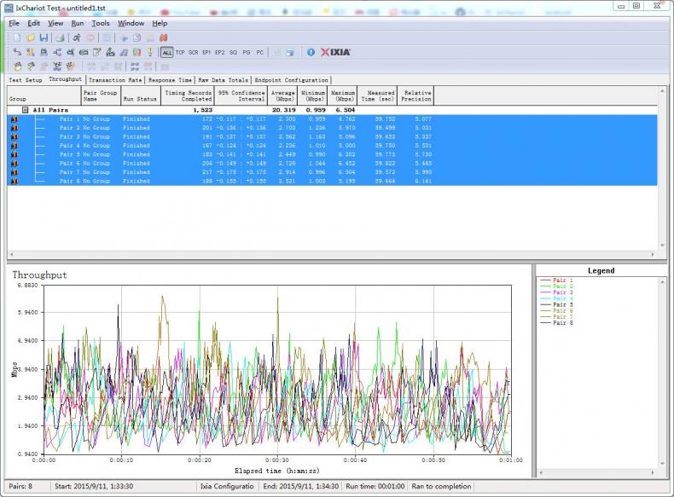Image resolution: width=674 pixels, height=497 pixels.
Task: Click the Print icon in toolbar
Action: pyautogui.click(x=61, y=38)
